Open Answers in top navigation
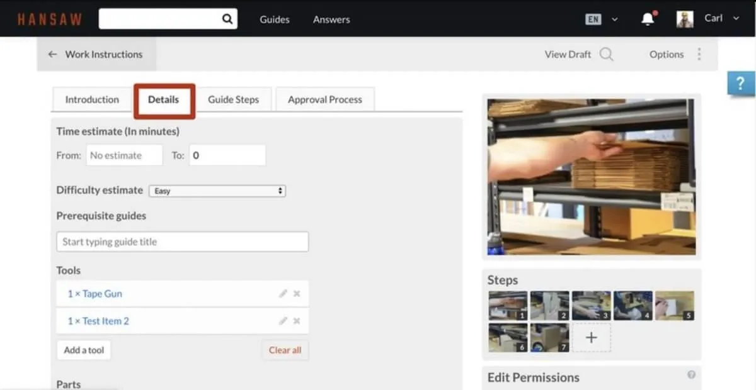 [x=331, y=19]
